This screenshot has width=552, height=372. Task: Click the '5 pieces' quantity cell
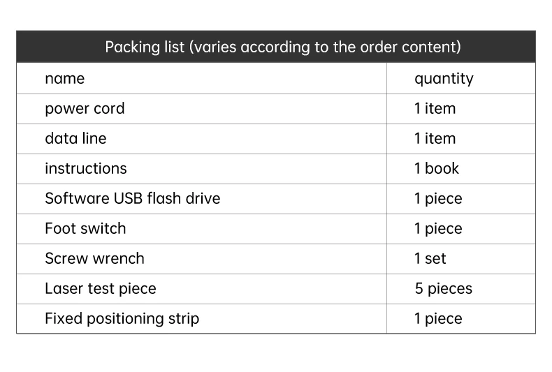(443, 289)
